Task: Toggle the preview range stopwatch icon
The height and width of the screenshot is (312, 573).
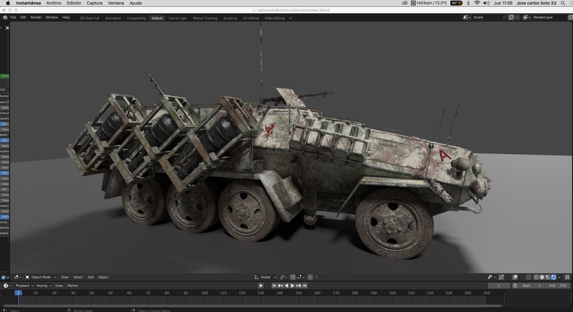Action: 515,286
